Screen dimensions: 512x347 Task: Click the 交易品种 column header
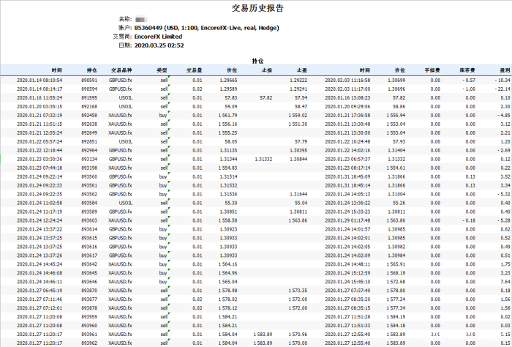point(121,70)
